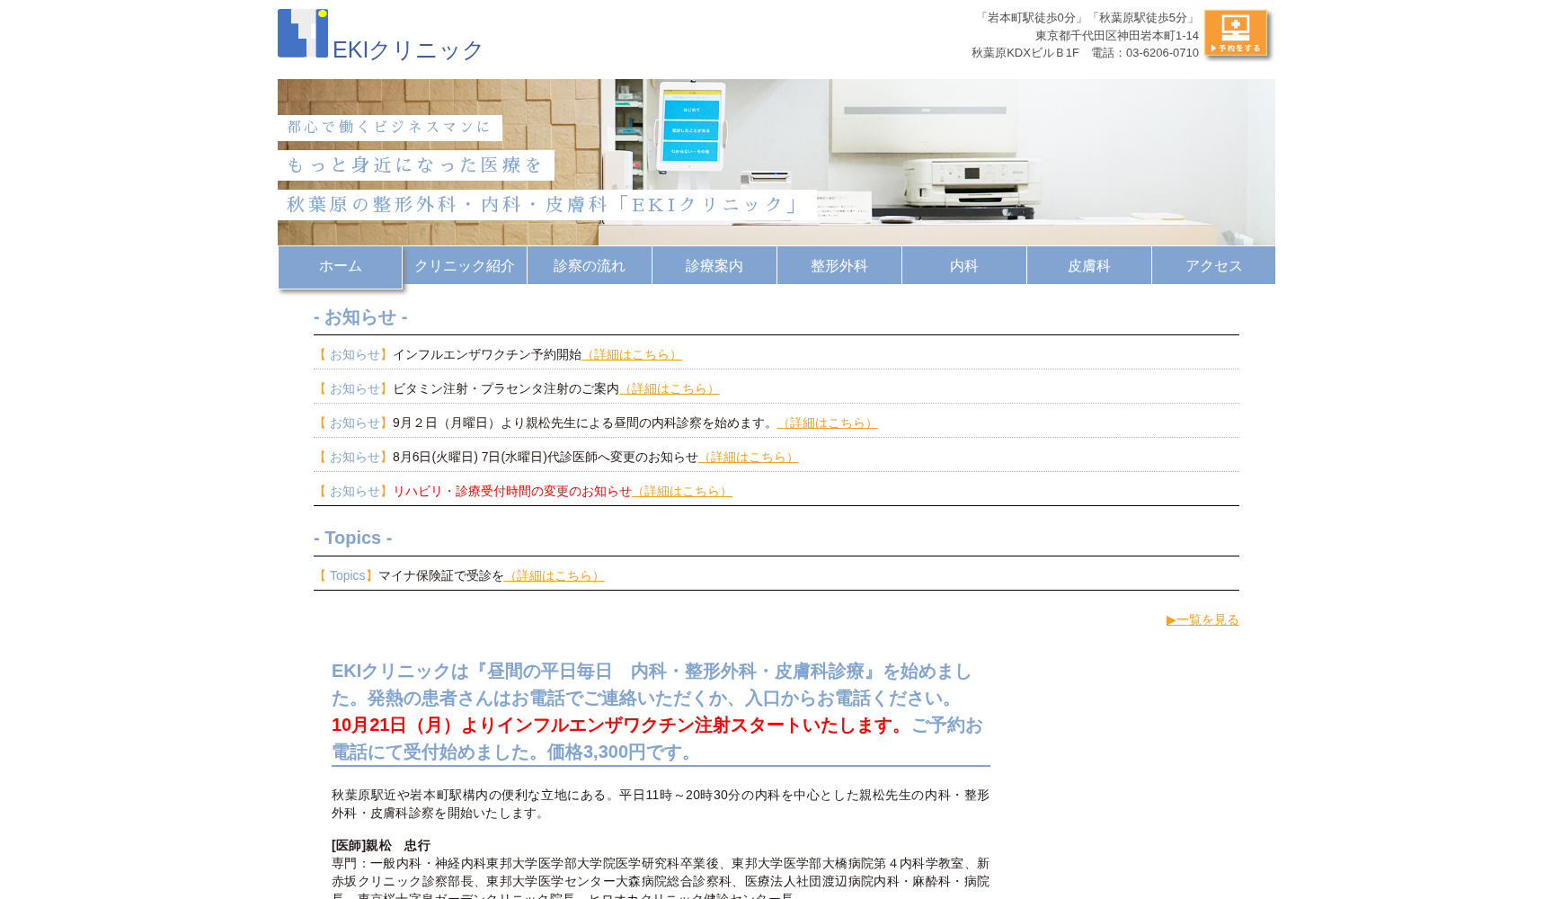Open the 皮膚科 page from the menu

pyautogui.click(x=1088, y=265)
